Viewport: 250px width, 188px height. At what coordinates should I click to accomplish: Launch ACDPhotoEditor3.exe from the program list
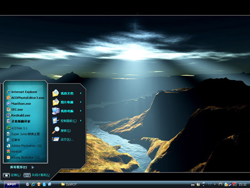[x=25, y=98]
